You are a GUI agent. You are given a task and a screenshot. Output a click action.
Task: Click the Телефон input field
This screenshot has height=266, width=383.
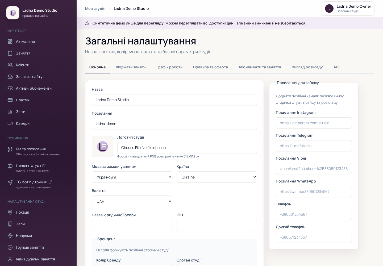pyautogui.click(x=314, y=214)
